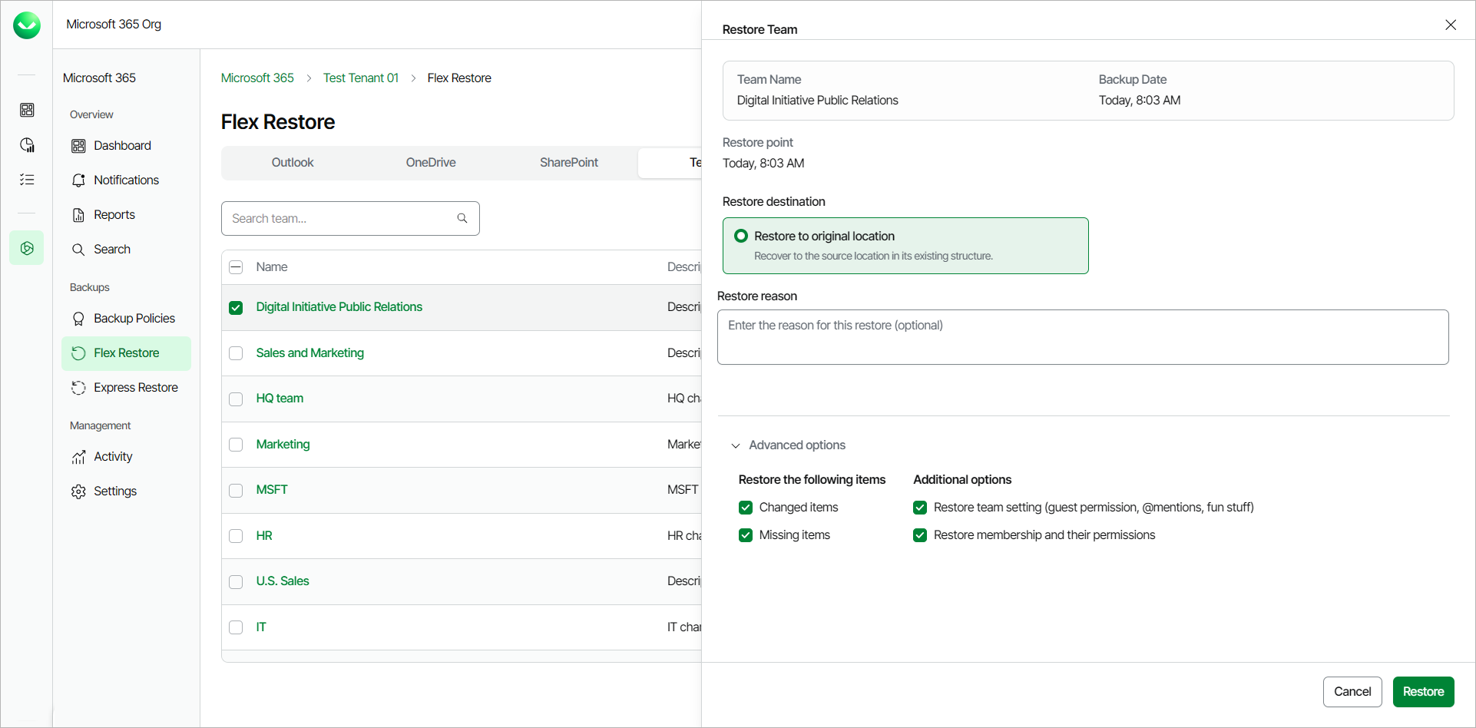Check the HR row checkbox
Image resolution: width=1476 pixels, height=728 pixels.
click(236, 536)
